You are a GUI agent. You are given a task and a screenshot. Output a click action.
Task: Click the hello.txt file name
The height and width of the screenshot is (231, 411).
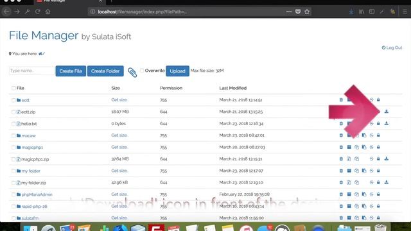click(29, 124)
